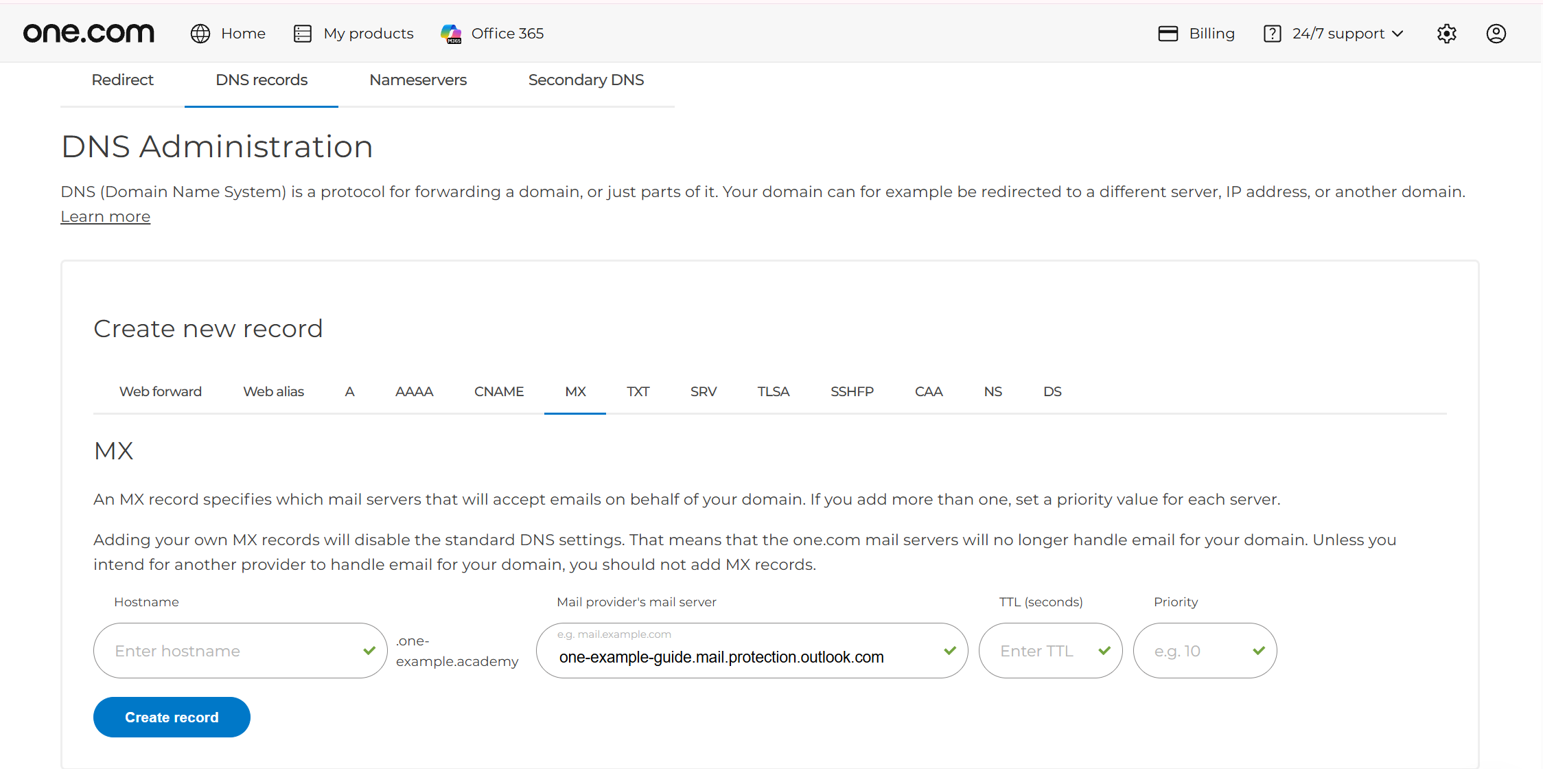Screen dimensions: 1543x769
Task: Click the mail provider's mail server field
Action: tap(752, 651)
